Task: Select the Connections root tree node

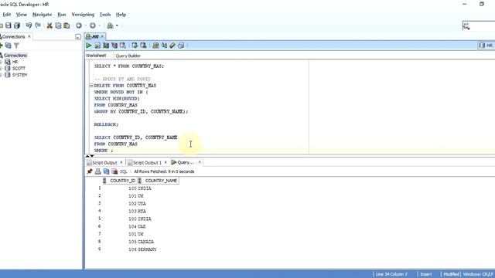Action: [15, 55]
